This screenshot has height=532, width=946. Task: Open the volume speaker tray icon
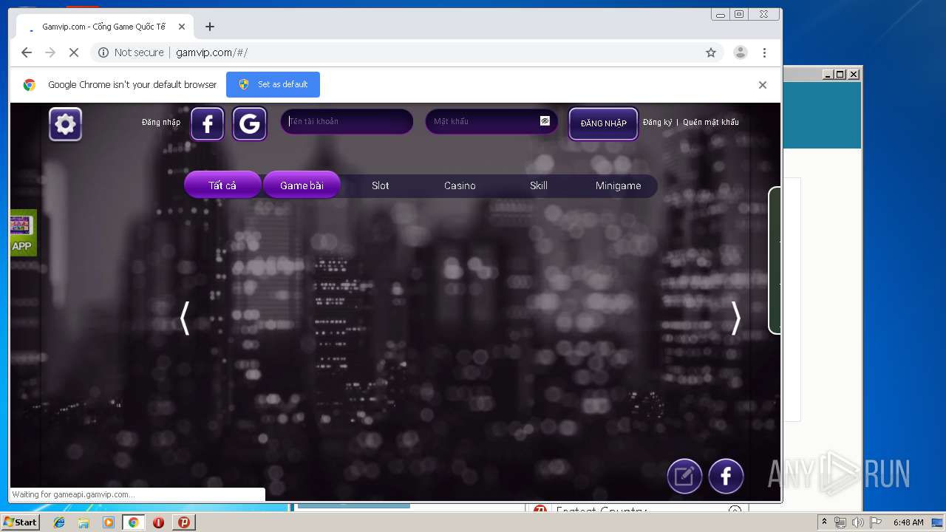tap(857, 522)
